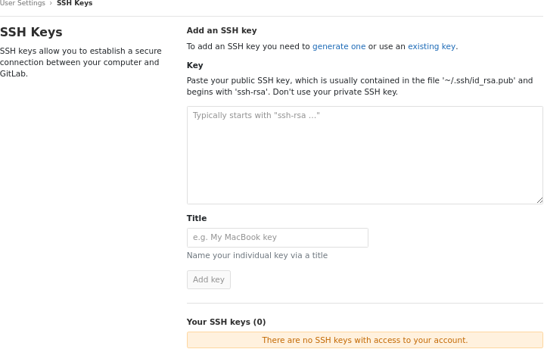Viewport: 544px width, 349px height.
Task: Focus the Key text area
Action: [x=365, y=155]
